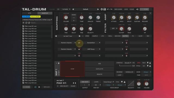This screenshot has height=98, width=174.
Task: Click the ADD layer button
Action: tap(100, 64)
